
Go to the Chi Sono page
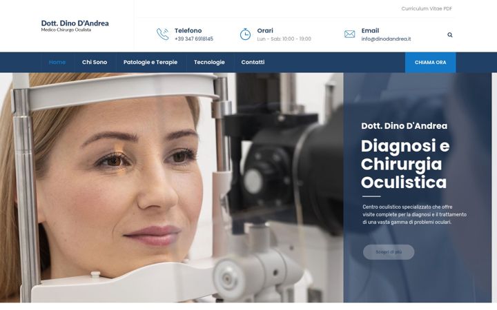click(x=95, y=62)
